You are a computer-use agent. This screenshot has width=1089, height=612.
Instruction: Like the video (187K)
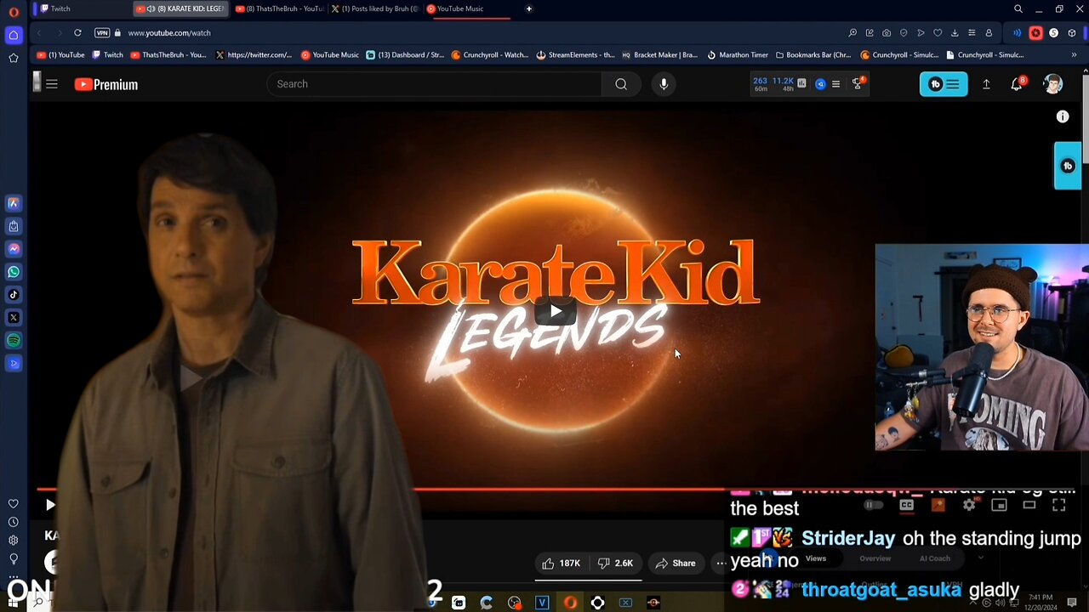(562, 563)
